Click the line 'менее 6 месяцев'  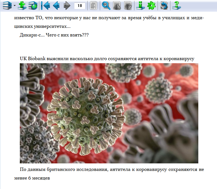(32, 178)
